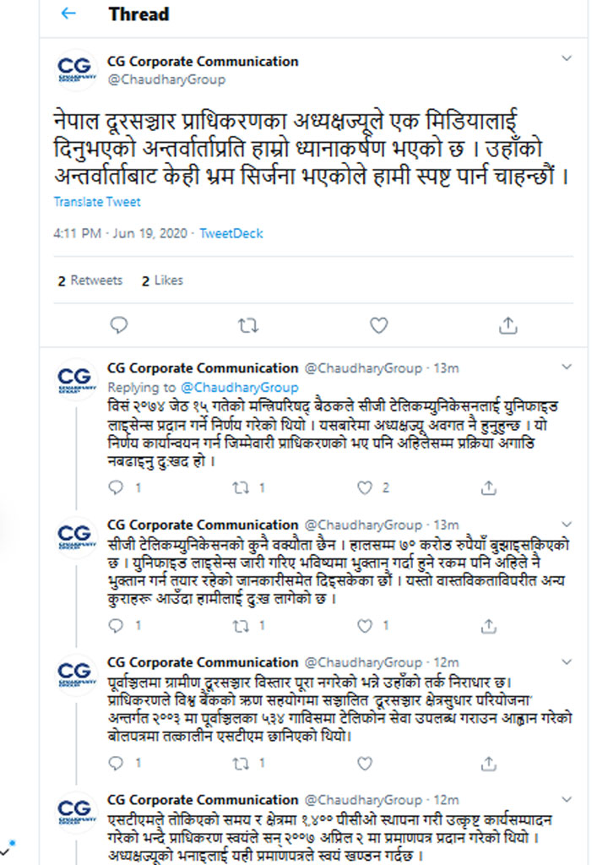The image size is (608, 865).
Task: Share the reply about the 70 crore payment
Action: pos(489,626)
